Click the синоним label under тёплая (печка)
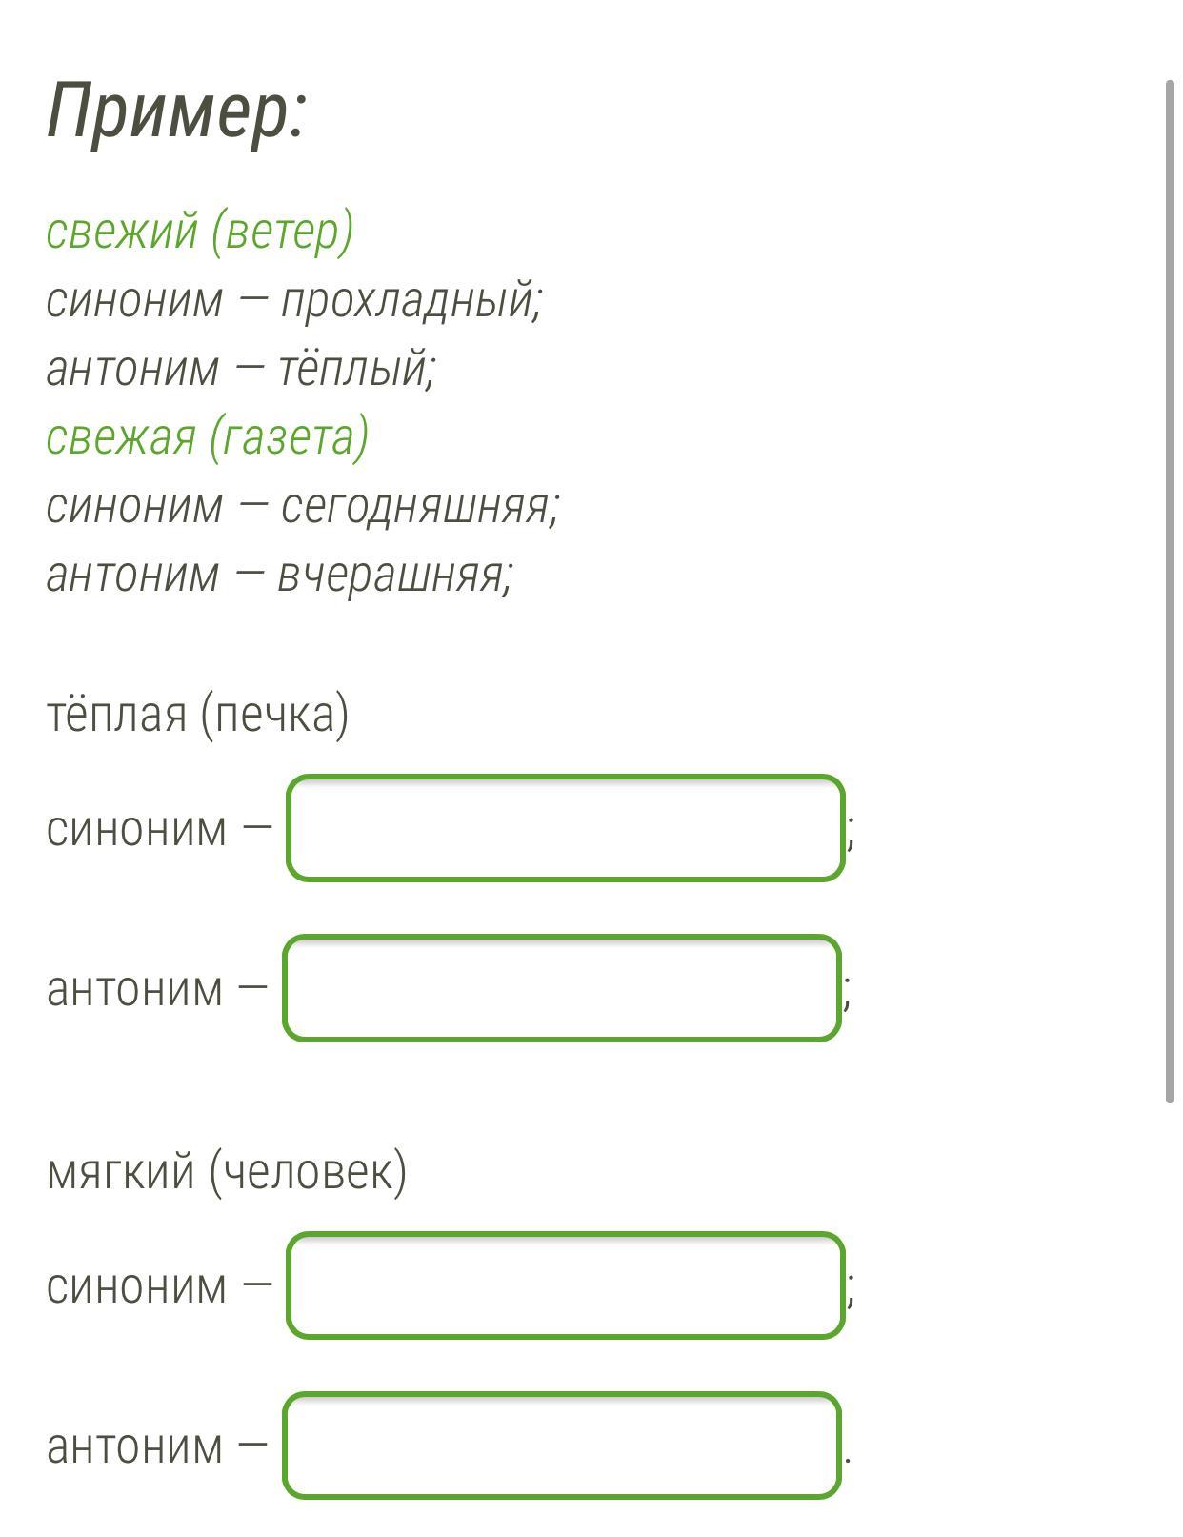Viewport: 1183px width, 1537px height. point(137,829)
